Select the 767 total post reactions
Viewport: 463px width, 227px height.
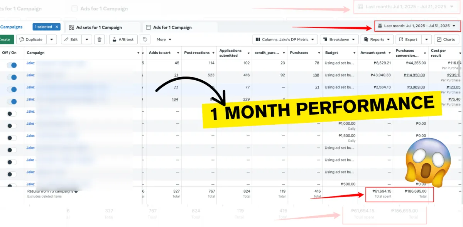[211, 191]
